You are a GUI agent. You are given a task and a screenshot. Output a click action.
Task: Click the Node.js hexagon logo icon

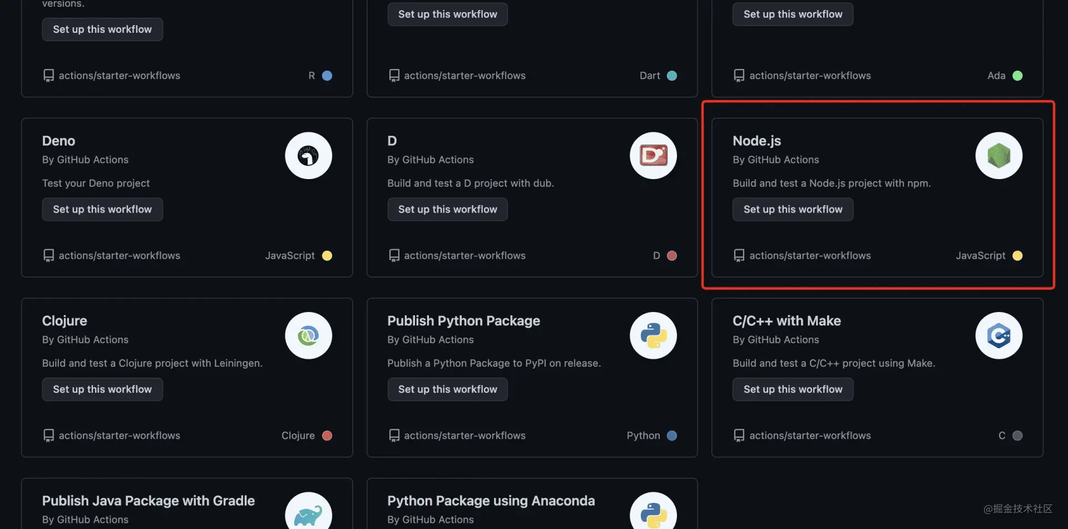(998, 156)
